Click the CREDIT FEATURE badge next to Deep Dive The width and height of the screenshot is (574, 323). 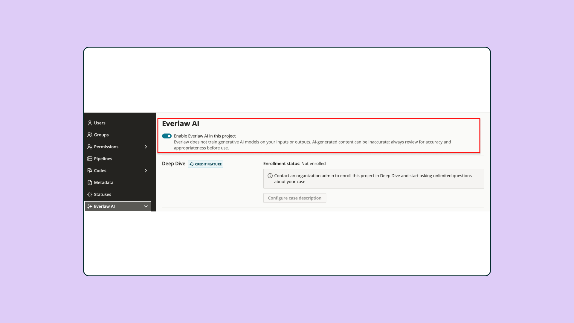pos(205,164)
